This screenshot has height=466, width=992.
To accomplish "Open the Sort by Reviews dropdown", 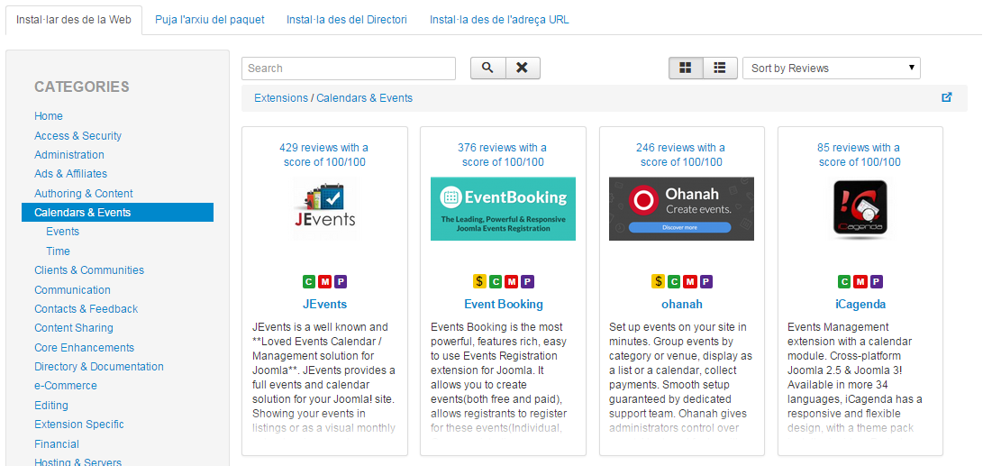I will coord(831,69).
